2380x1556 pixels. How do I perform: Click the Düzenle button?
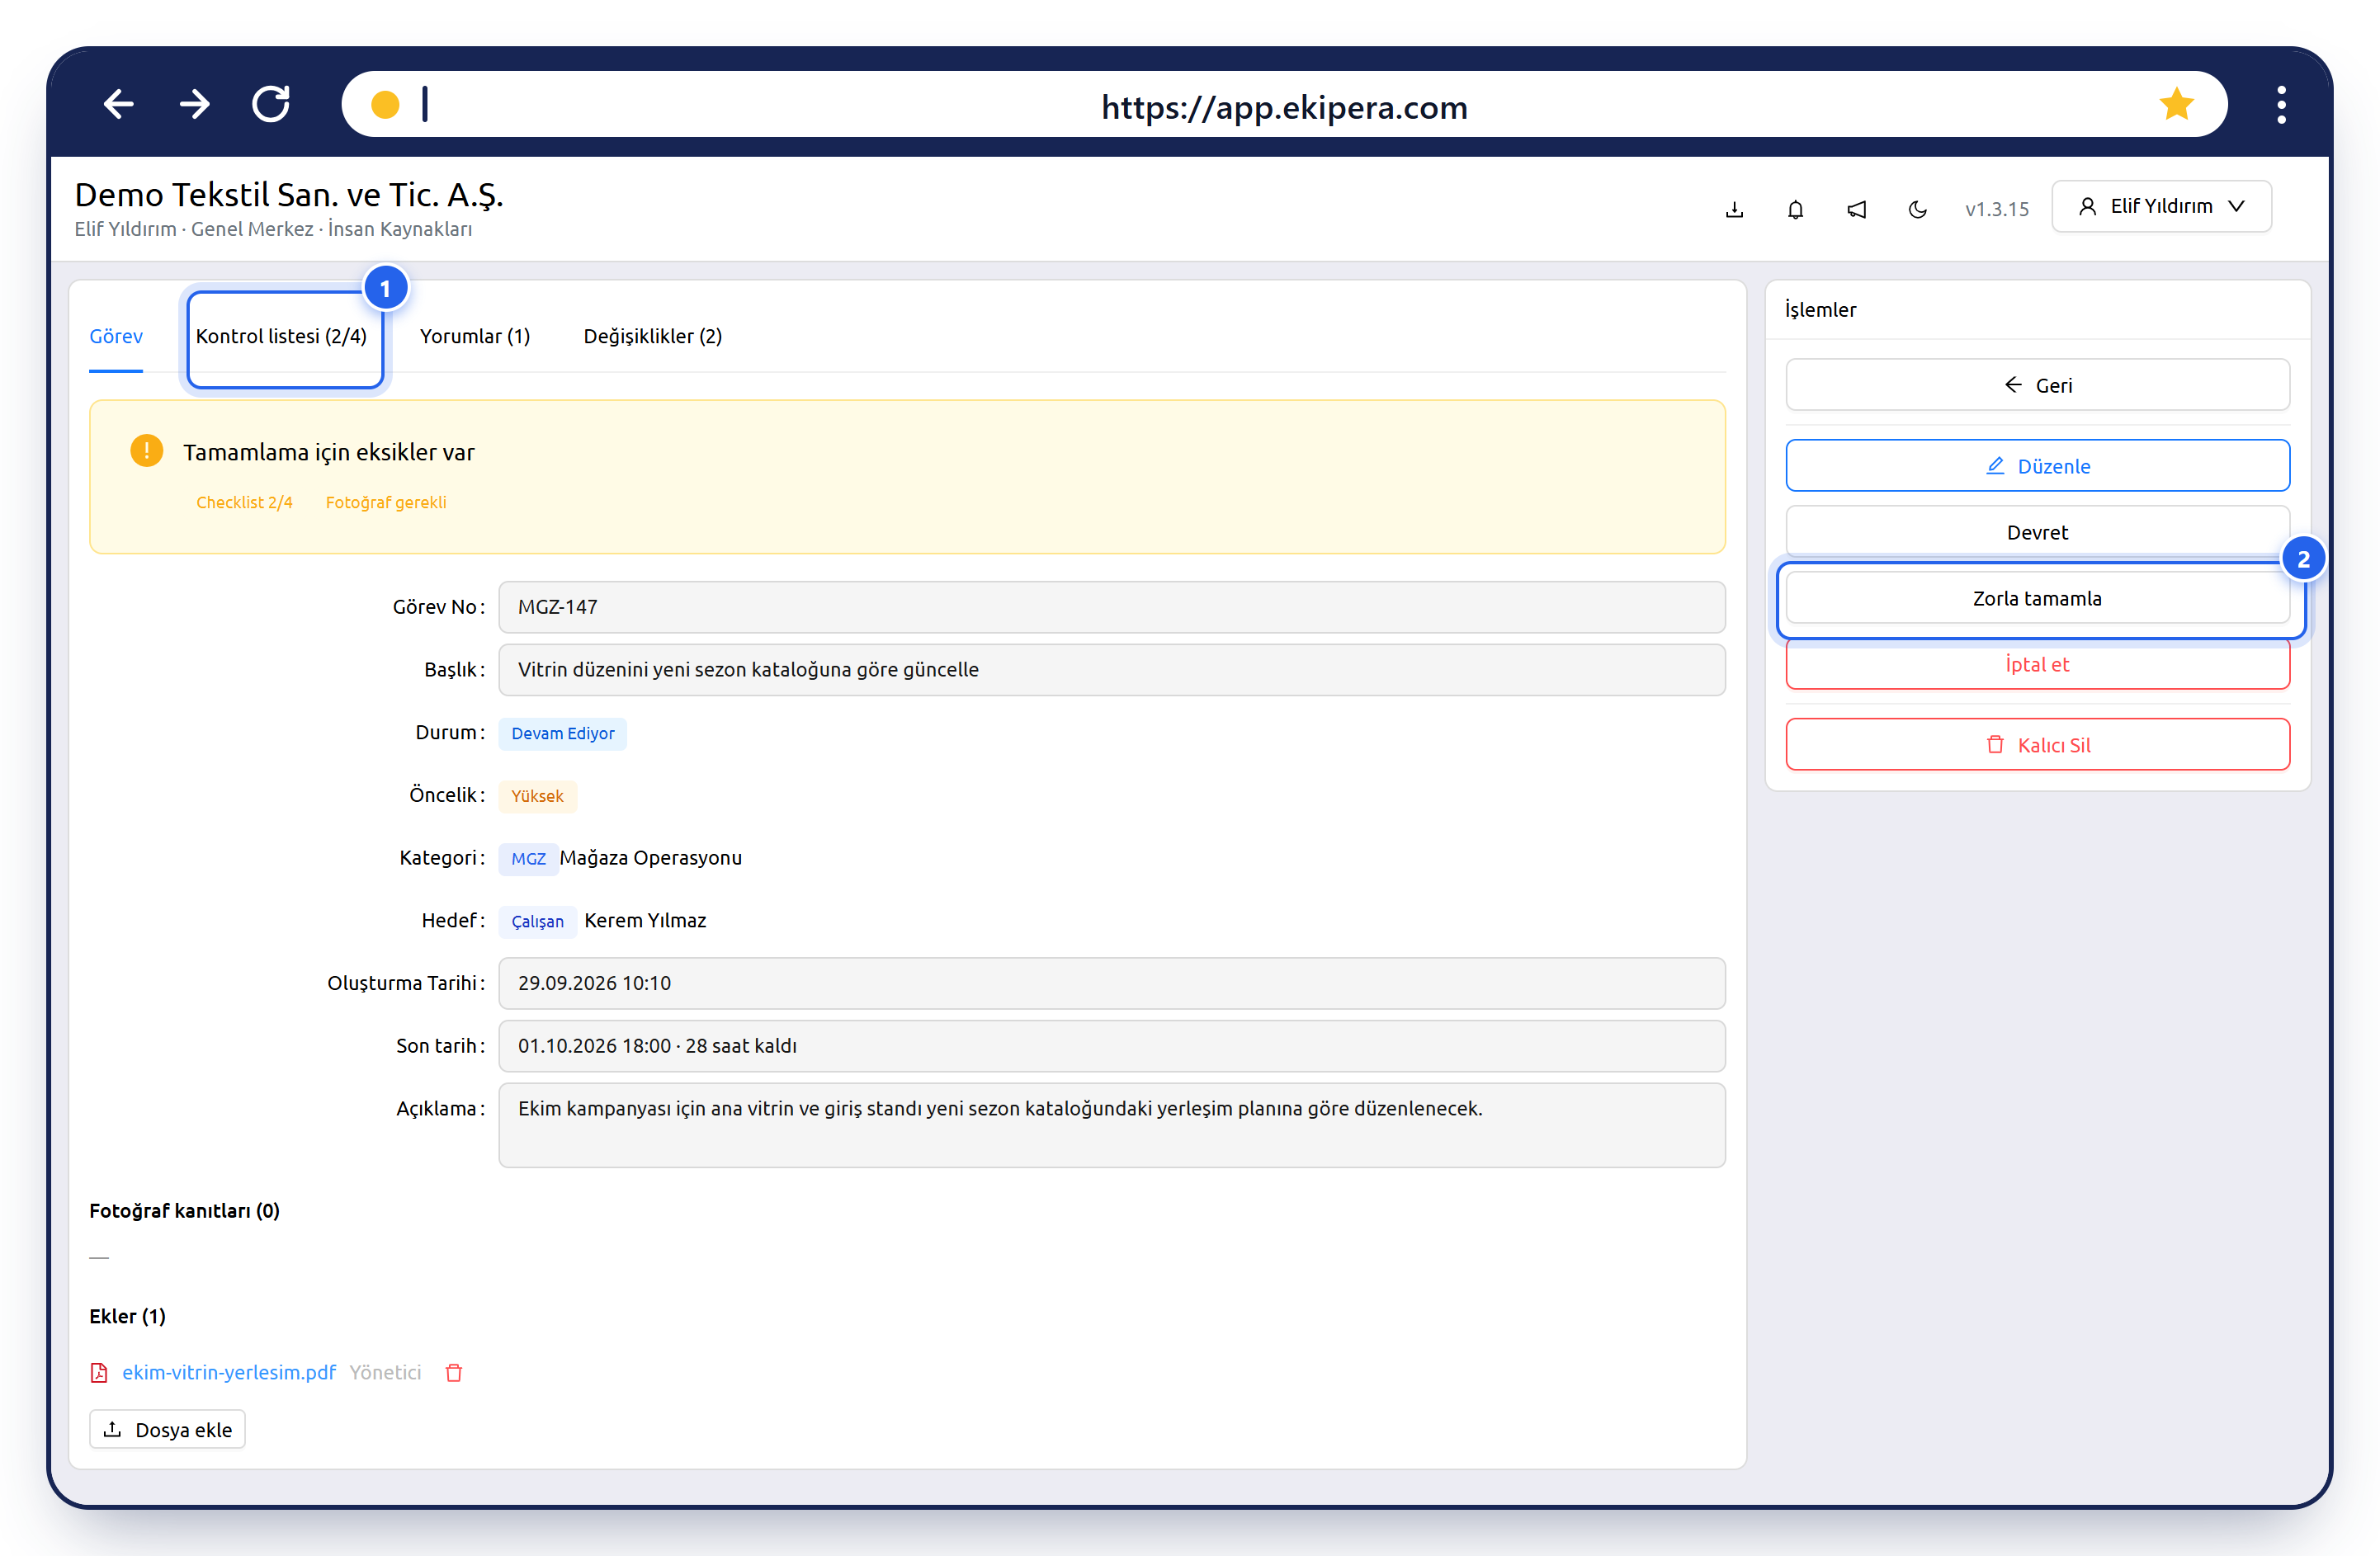point(2037,466)
